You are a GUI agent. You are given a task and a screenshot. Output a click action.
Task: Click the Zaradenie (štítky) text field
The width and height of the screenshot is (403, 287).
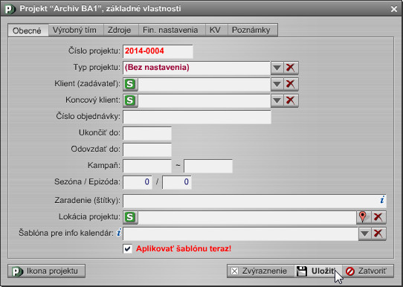[254, 201]
